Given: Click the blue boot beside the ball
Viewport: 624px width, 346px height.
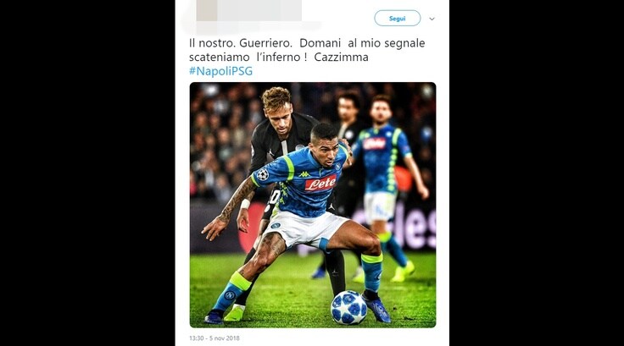Looking at the screenshot, I should coord(376,307).
